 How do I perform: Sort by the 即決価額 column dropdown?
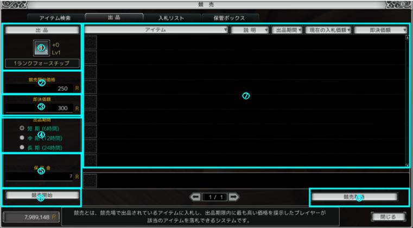[381, 30]
